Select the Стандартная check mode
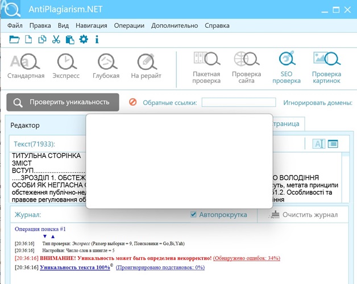357x284 pixels. coord(26,66)
